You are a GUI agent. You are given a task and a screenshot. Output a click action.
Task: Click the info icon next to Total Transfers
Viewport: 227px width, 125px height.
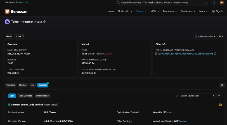click(18, 73)
